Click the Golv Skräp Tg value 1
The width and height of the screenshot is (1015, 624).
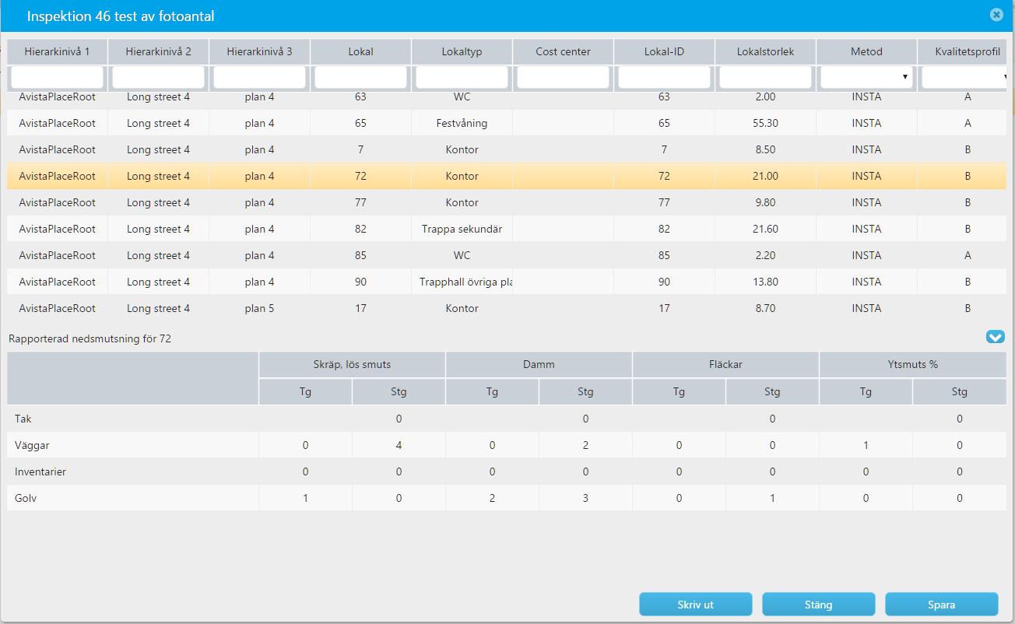[305, 498]
